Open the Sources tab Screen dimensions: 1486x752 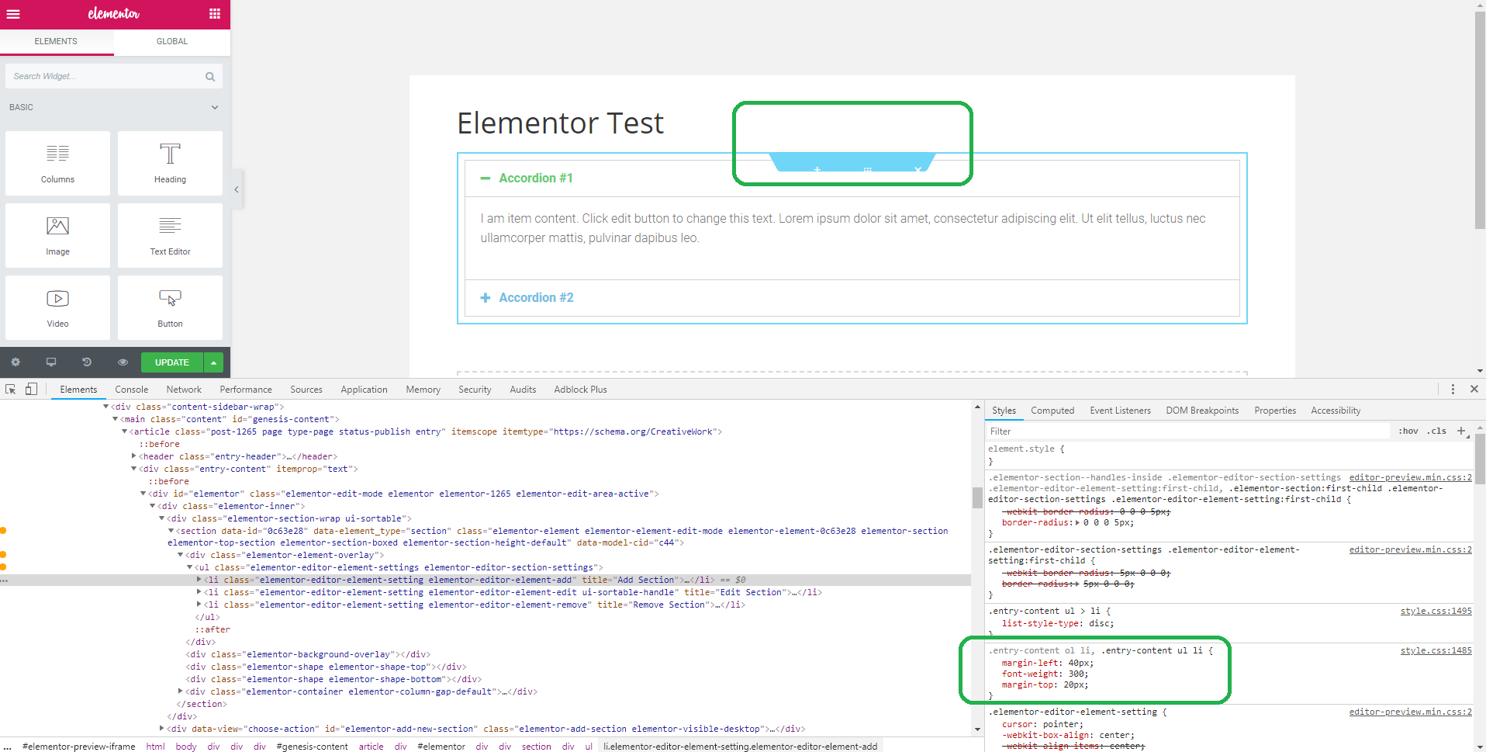point(306,390)
